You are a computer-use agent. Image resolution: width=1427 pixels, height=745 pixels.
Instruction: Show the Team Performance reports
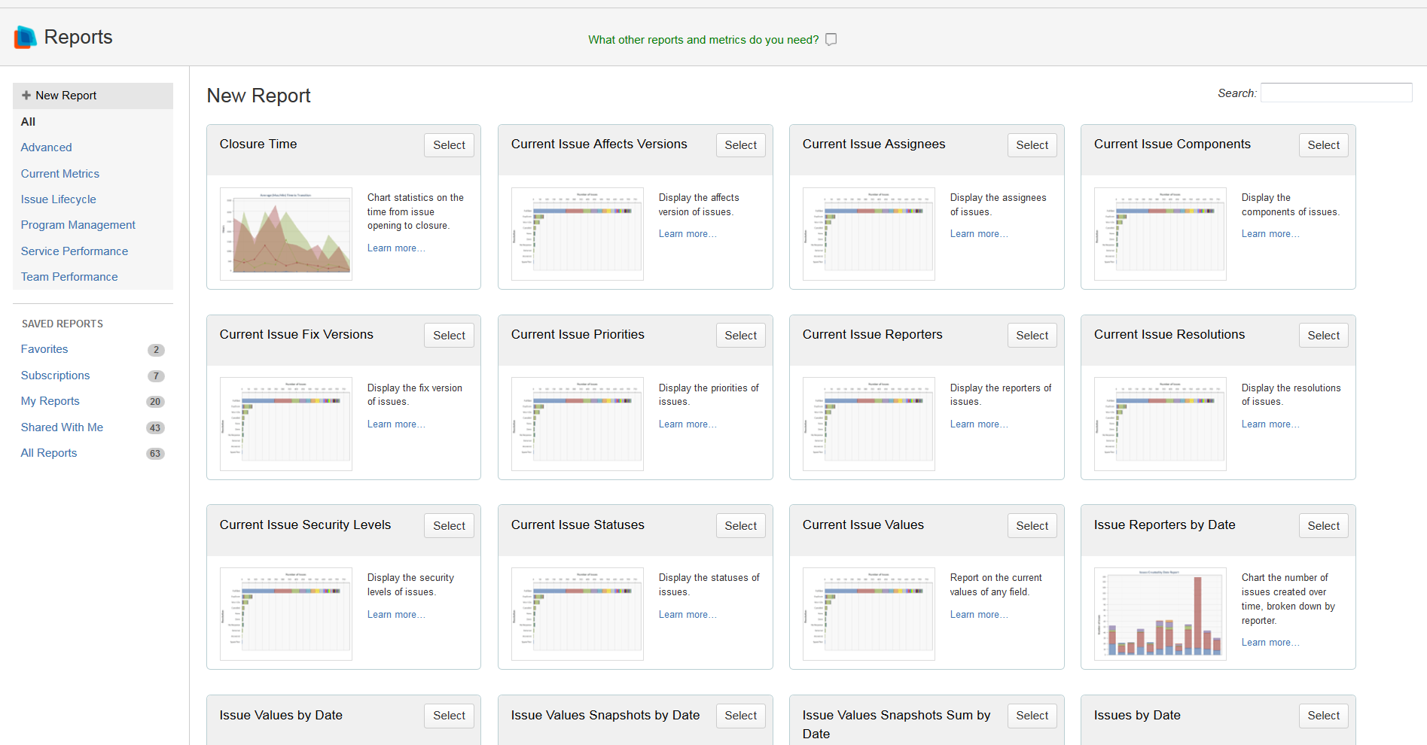(x=69, y=277)
